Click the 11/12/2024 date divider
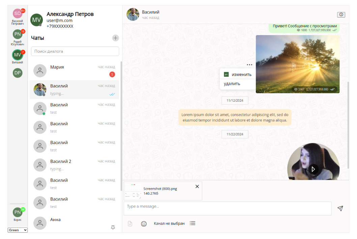This screenshot has width=357, height=239. 235,101
